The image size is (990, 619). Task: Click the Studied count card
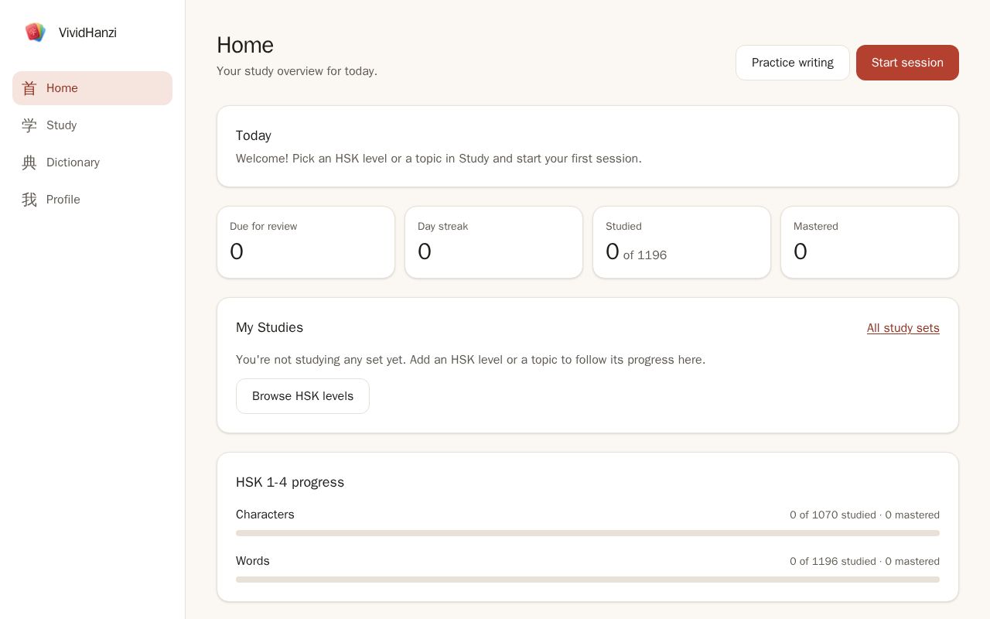681,242
